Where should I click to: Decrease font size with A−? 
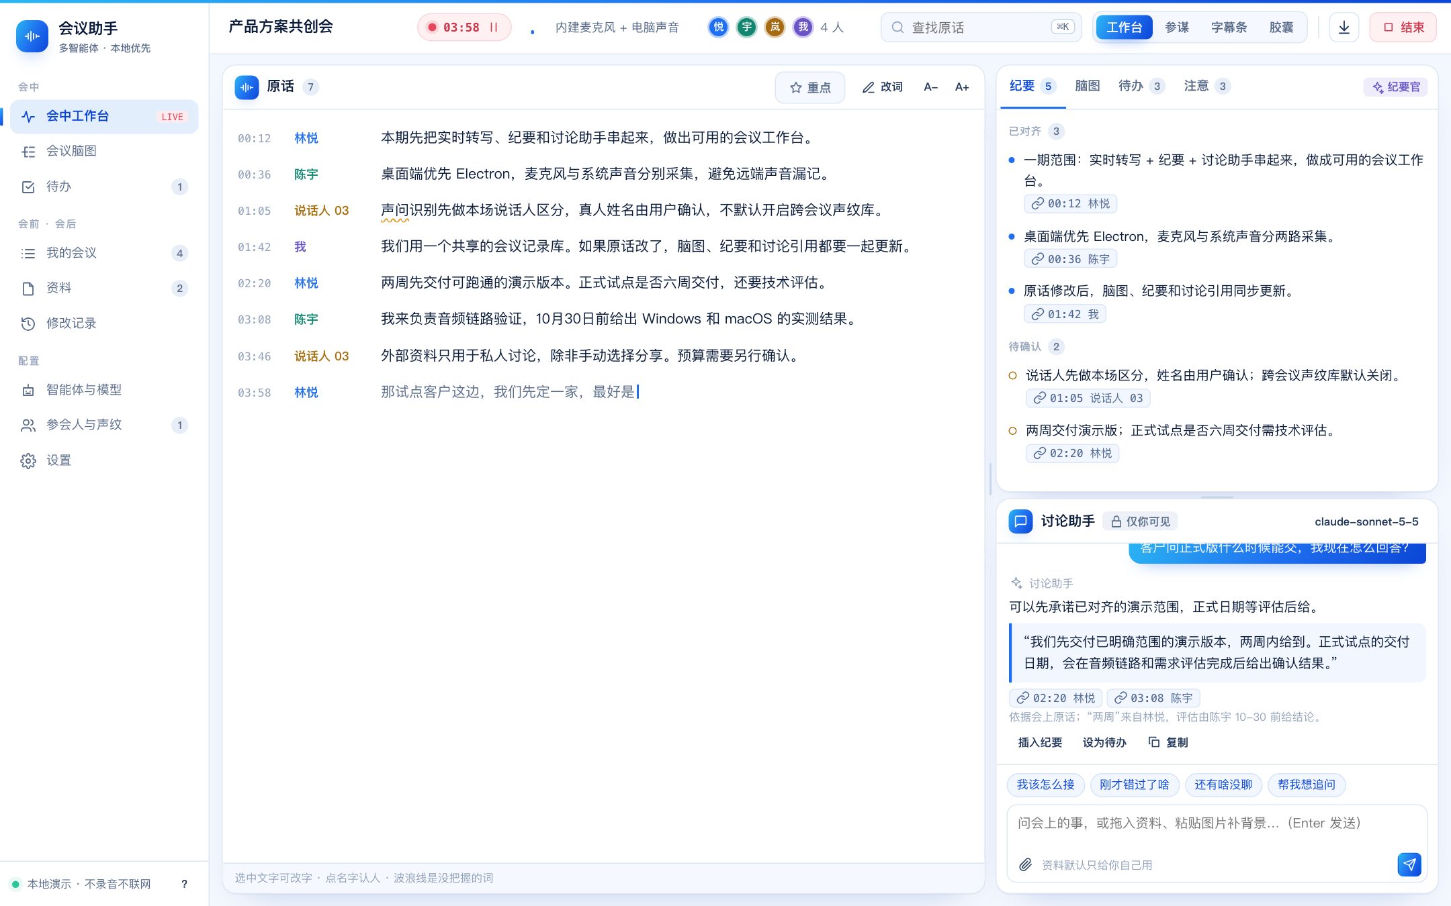pyautogui.click(x=930, y=87)
